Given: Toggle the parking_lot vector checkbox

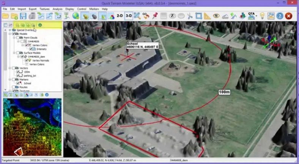Looking at the screenshot, I should [x=18, y=76].
